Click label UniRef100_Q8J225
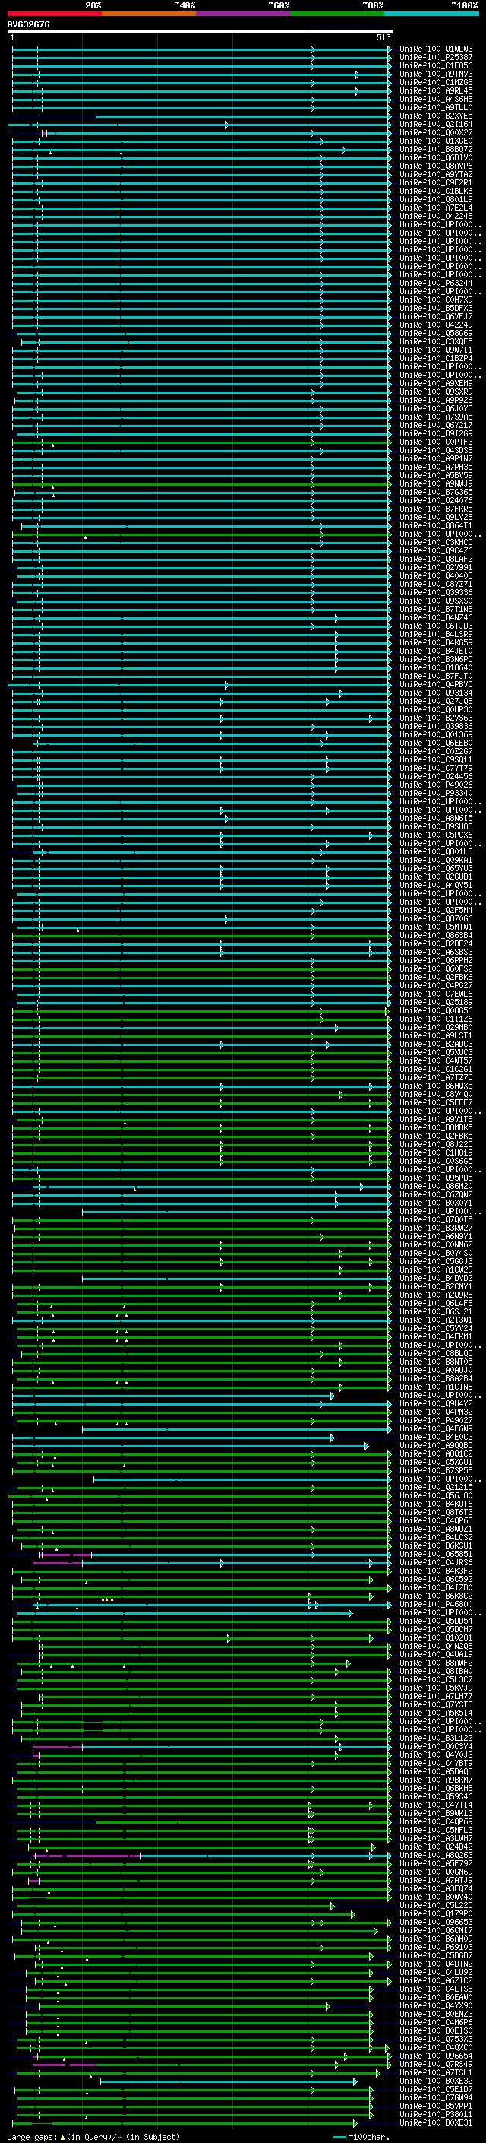486x2143 pixels. click(436, 1144)
